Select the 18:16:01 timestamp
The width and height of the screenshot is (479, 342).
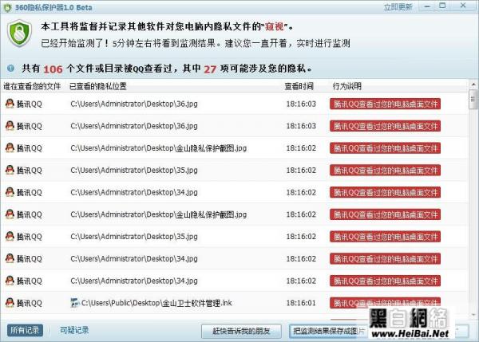(x=301, y=303)
